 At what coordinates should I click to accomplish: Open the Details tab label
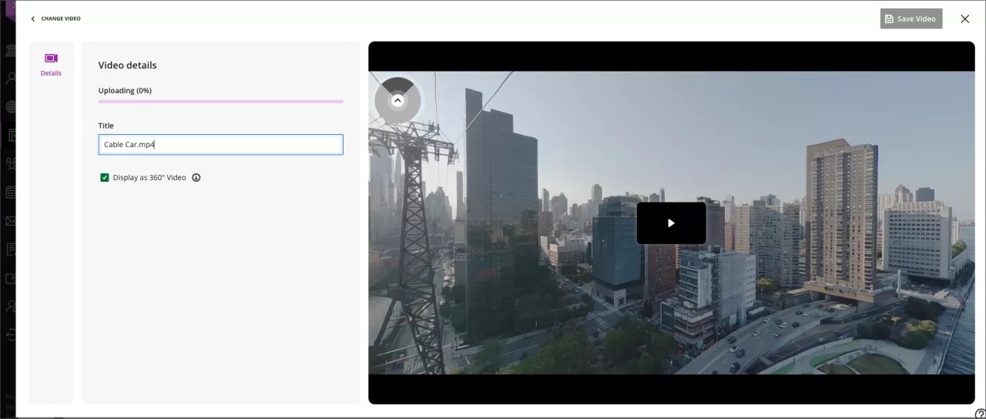(x=51, y=73)
